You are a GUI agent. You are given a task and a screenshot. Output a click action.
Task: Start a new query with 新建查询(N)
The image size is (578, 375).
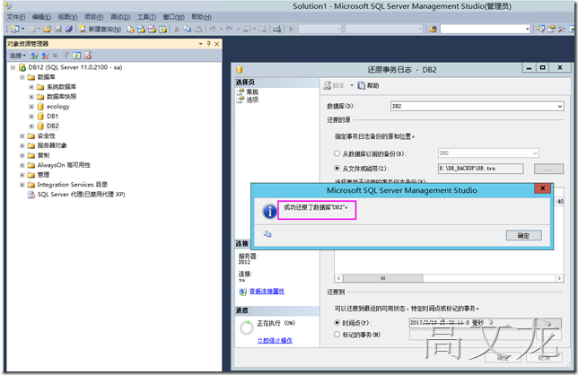tap(100, 29)
